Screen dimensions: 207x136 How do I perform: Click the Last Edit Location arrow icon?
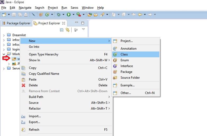click(134, 15)
